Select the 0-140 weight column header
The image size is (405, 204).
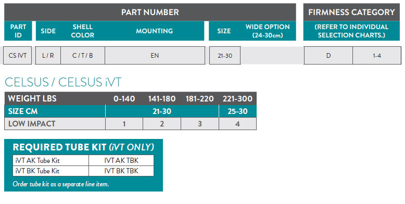pyautogui.click(x=124, y=99)
